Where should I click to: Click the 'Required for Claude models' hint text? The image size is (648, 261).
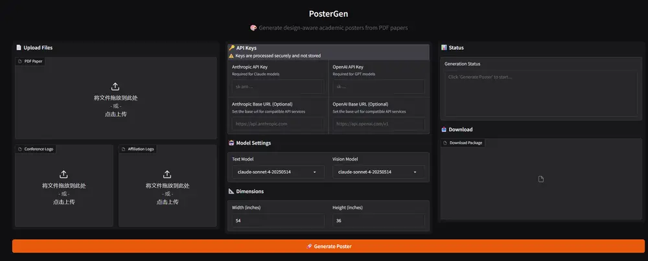pyautogui.click(x=256, y=74)
